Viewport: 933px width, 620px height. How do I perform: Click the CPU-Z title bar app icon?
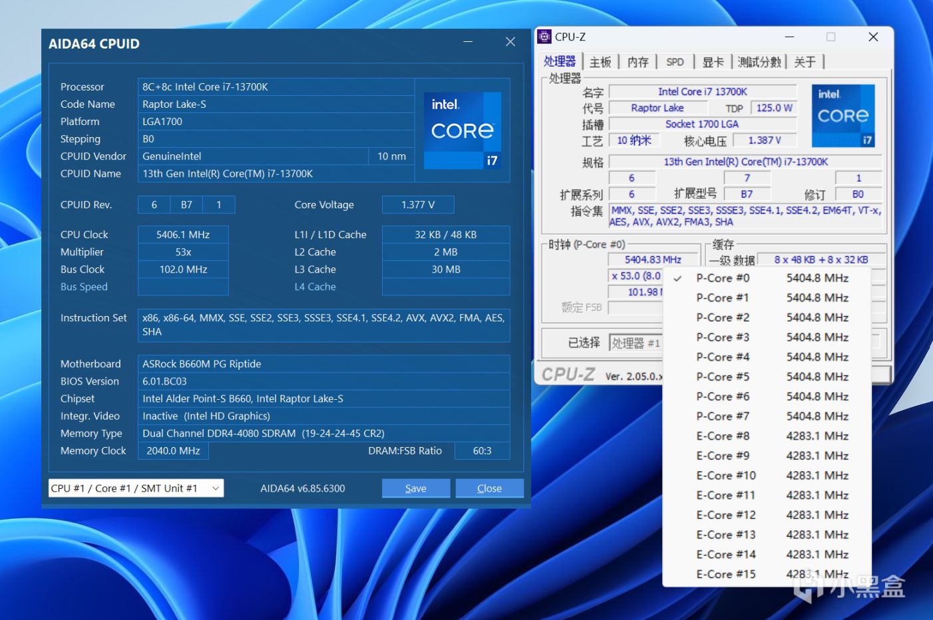tap(544, 37)
